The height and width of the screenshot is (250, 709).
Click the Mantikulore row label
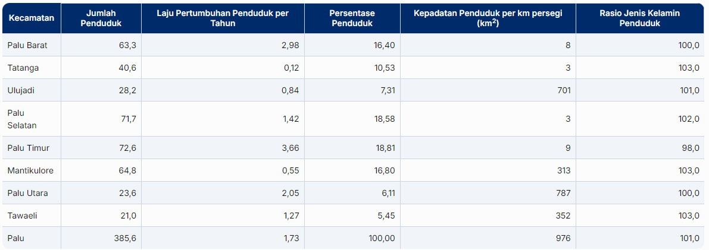30,170
